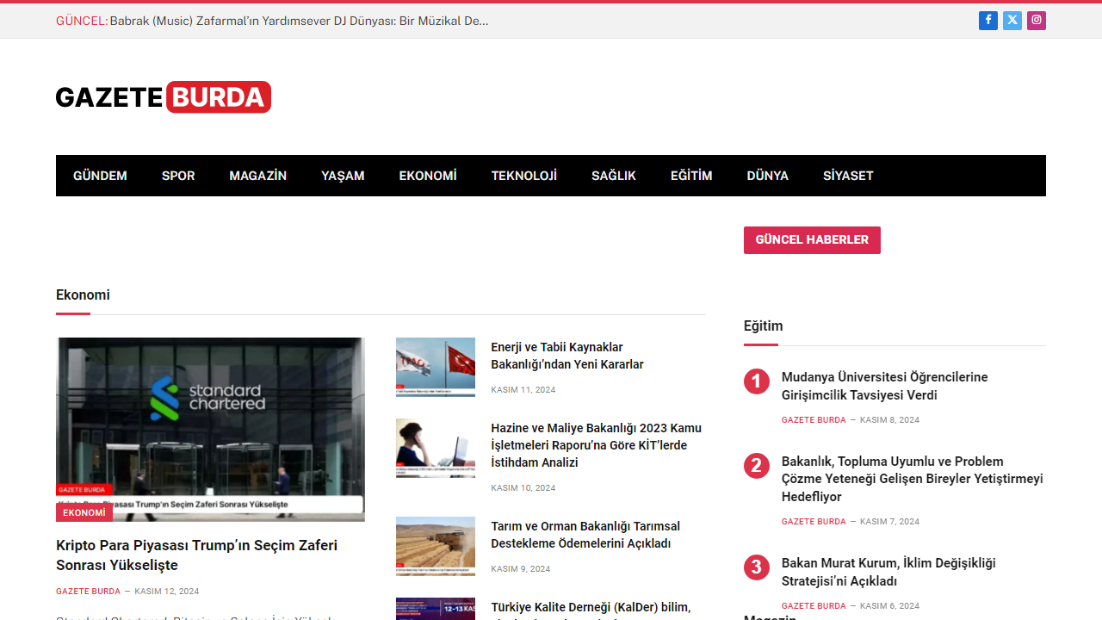Open the Turkish flag article thumbnail
The height and width of the screenshot is (620, 1102).
(436, 367)
